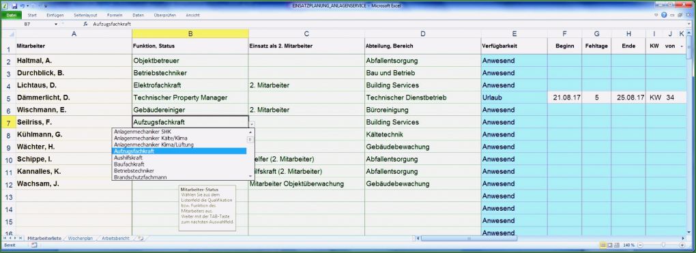Image resolution: width=696 pixels, height=253 pixels.
Task: Click the fx insert function icon
Action: (x=86, y=24)
